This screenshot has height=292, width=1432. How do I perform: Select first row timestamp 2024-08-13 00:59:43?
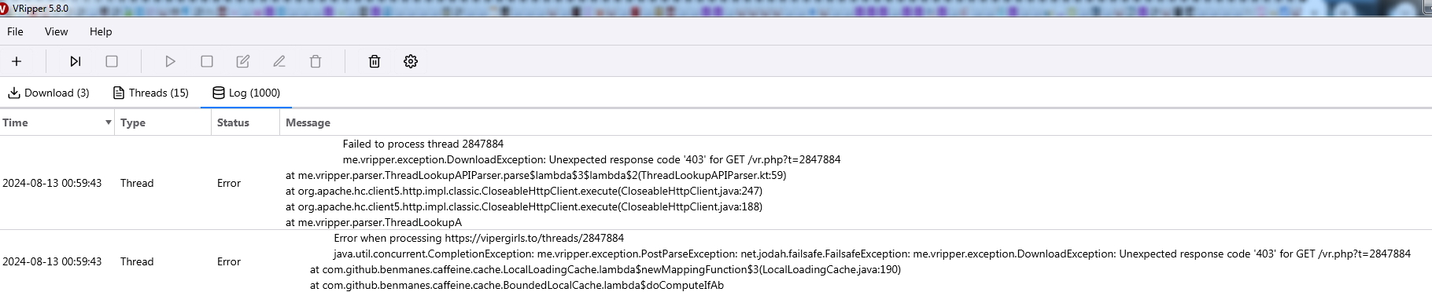click(52, 183)
